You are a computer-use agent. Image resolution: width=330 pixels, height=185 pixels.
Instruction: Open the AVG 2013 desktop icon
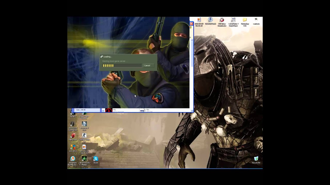(x=73, y=148)
